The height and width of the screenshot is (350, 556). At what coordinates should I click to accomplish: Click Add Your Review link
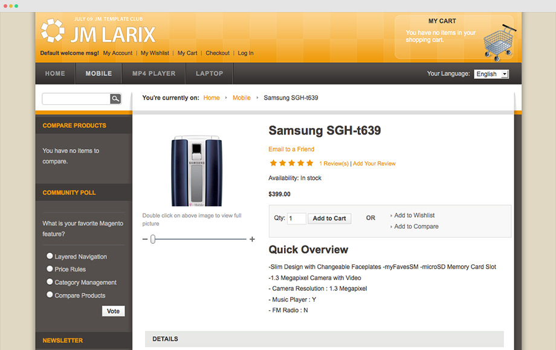click(374, 164)
